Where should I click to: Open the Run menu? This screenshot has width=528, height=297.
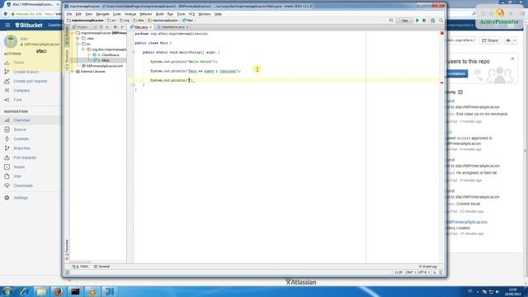click(x=170, y=14)
